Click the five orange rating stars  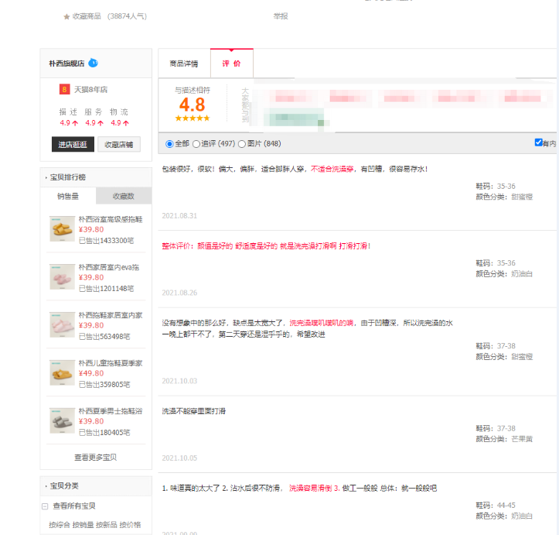(x=193, y=118)
